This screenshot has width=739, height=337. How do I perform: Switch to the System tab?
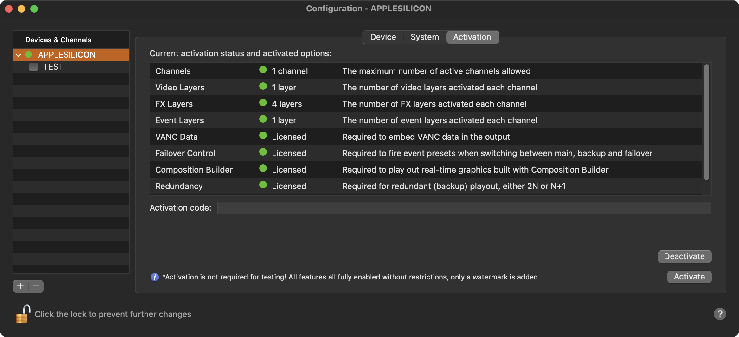pyautogui.click(x=425, y=37)
